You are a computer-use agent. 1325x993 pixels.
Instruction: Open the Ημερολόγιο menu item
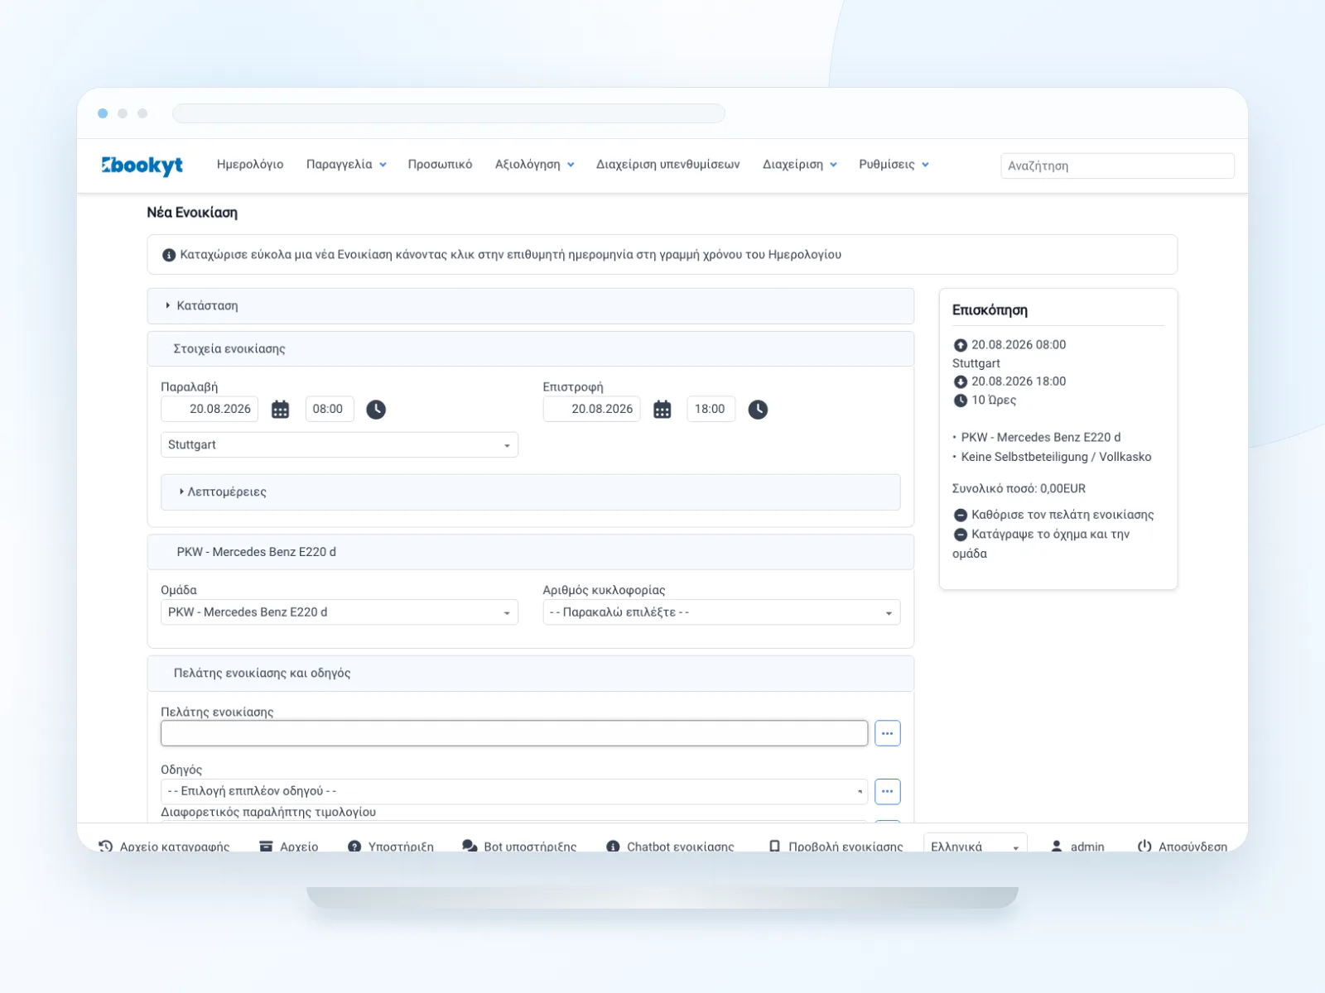click(x=250, y=165)
